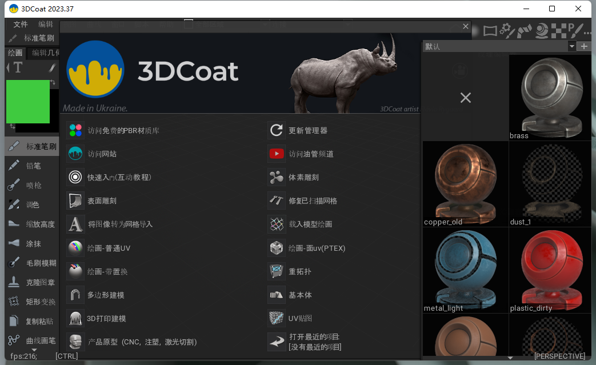Click the P brush icon in the top toolbar
596x365 pixels.
575,31
